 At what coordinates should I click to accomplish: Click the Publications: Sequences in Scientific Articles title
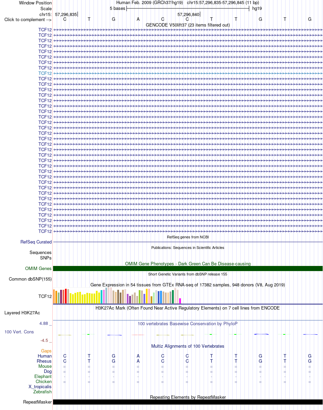pyautogui.click(x=188, y=248)
